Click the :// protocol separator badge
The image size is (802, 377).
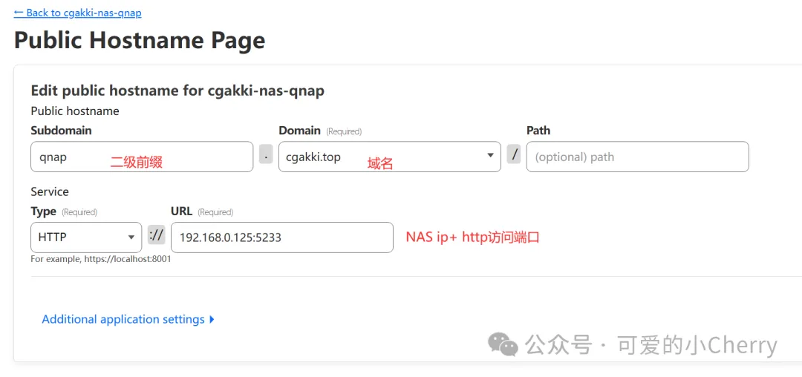click(x=157, y=235)
